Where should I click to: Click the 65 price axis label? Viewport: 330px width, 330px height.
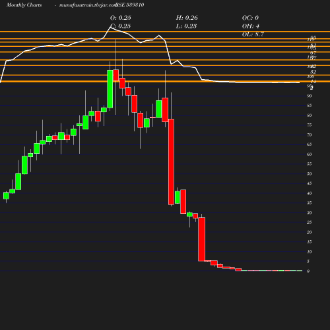click(x=310, y=145)
